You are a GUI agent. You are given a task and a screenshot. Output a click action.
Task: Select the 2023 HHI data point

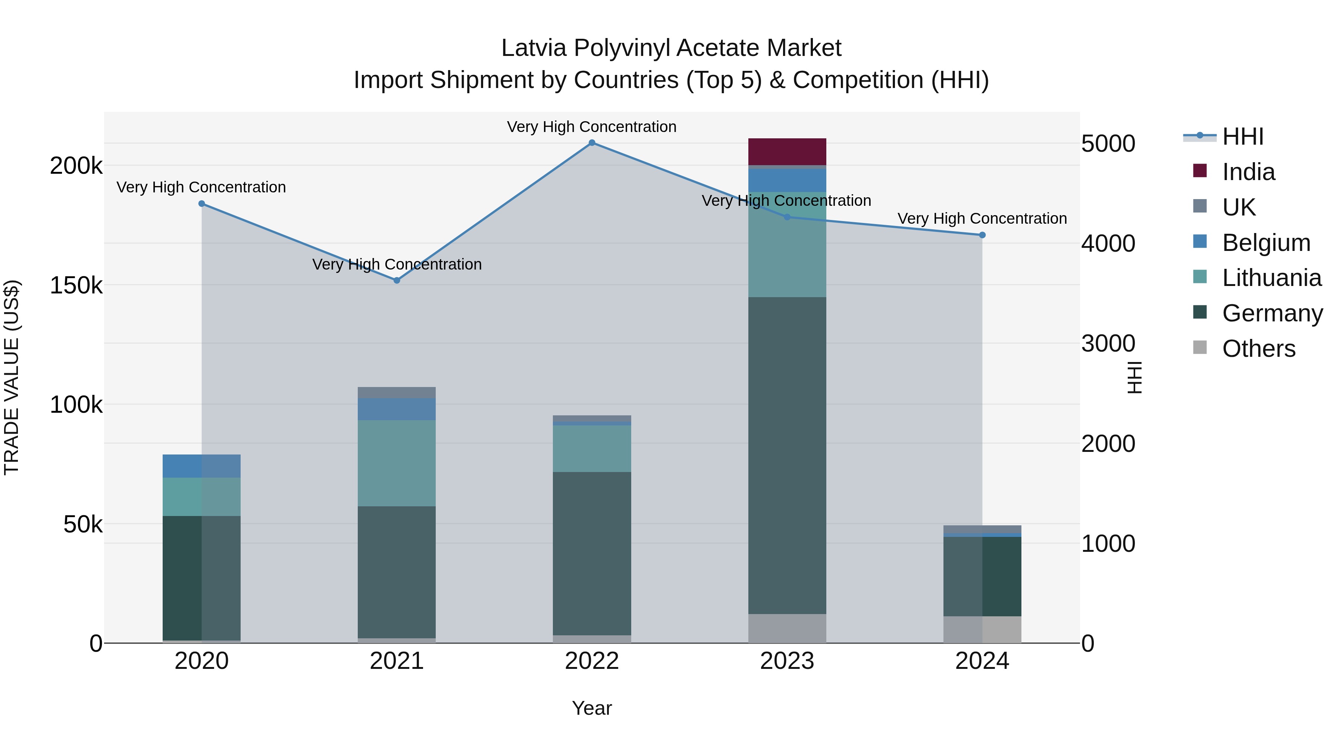[x=787, y=217]
